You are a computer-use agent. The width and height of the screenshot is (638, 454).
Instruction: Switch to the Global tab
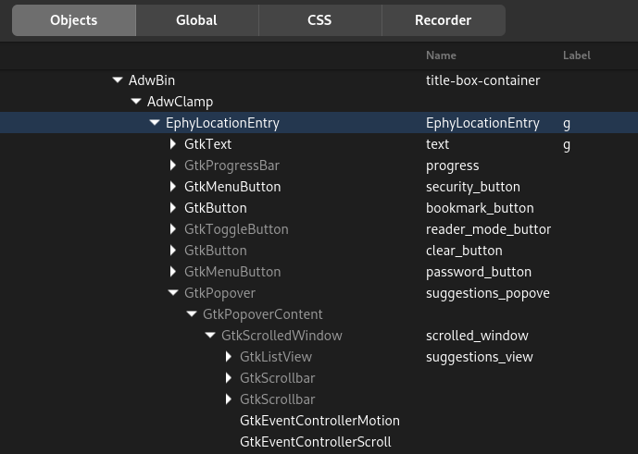coord(196,20)
